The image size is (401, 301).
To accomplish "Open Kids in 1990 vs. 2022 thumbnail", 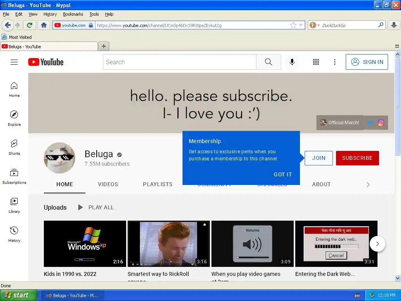I will (85, 244).
